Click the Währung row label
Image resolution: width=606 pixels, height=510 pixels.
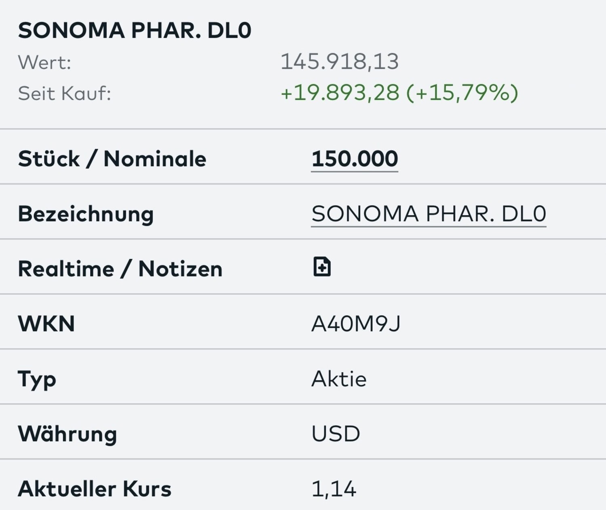click(x=68, y=434)
